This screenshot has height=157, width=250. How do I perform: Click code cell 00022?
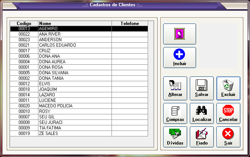pos(24,34)
